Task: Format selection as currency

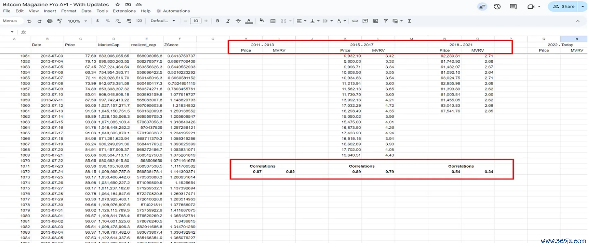Action: (x=97, y=21)
